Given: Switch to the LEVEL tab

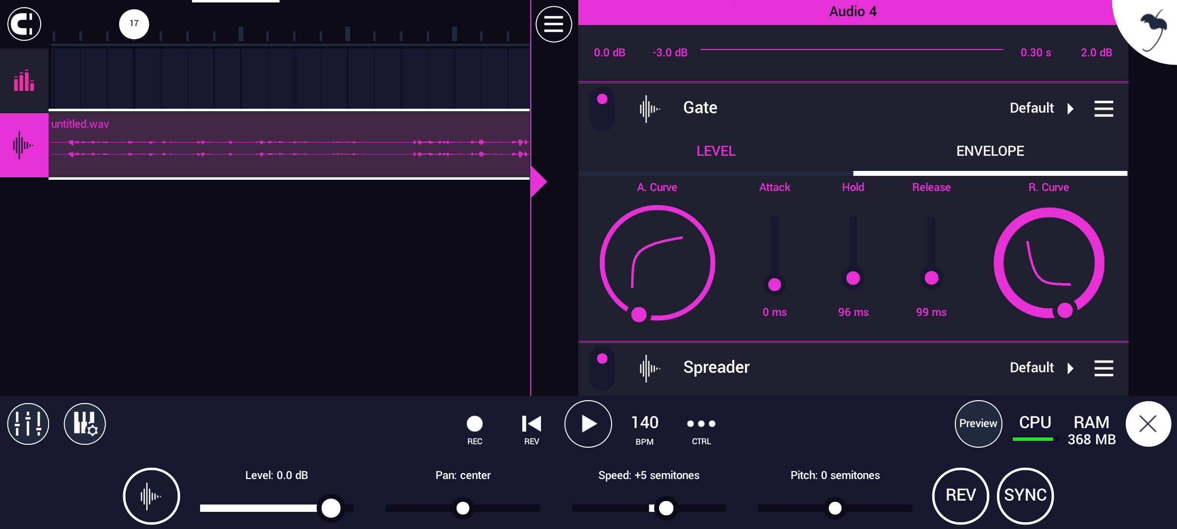Looking at the screenshot, I should point(716,151).
